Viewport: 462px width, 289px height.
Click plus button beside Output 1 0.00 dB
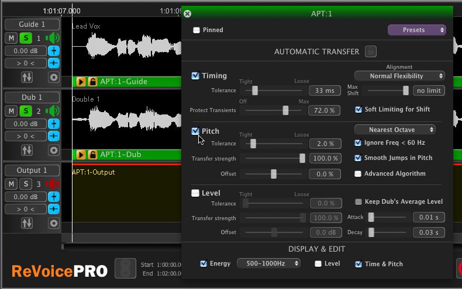tap(54, 197)
